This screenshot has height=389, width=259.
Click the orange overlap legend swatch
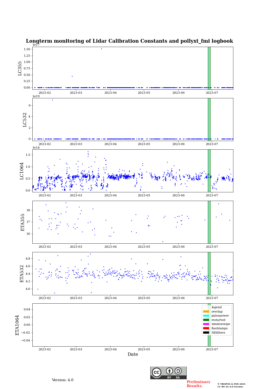pyautogui.click(x=206, y=311)
